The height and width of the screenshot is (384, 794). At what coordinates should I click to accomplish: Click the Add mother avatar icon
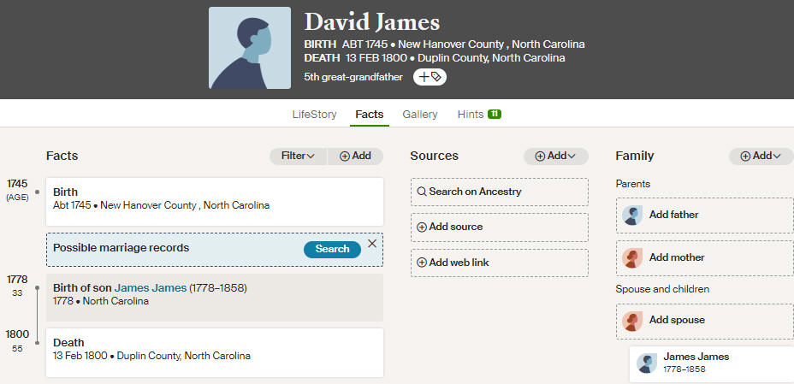pyautogui.click(x=632, y=258)
